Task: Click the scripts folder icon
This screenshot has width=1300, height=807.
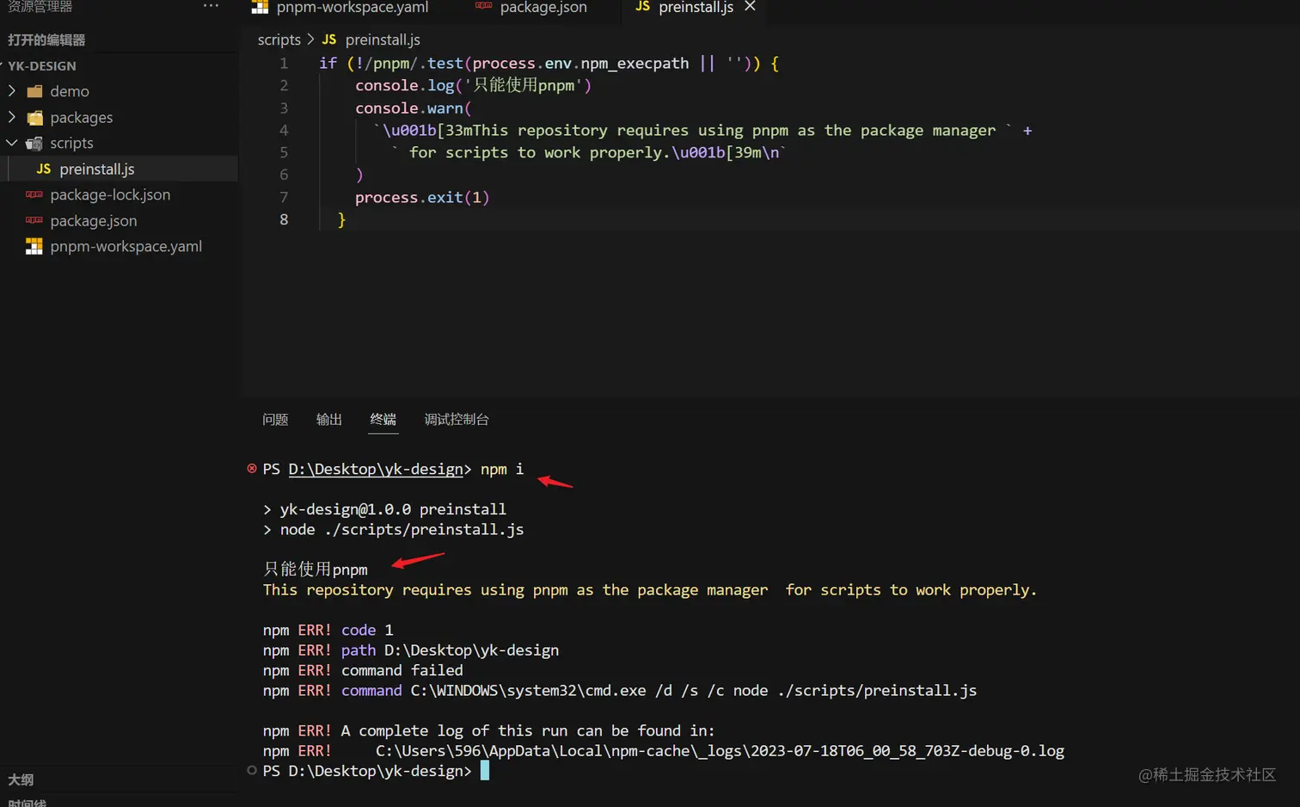Action: tap(34, 143)
